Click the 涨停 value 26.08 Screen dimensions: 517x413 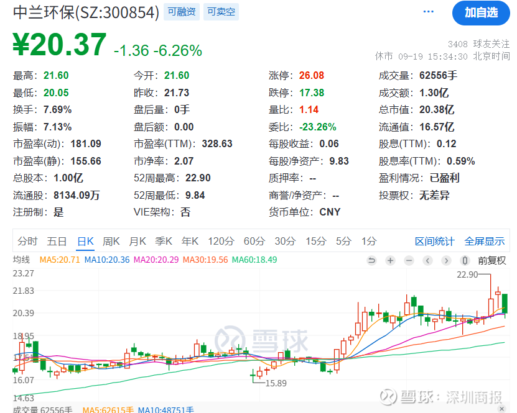click(312, 75)
